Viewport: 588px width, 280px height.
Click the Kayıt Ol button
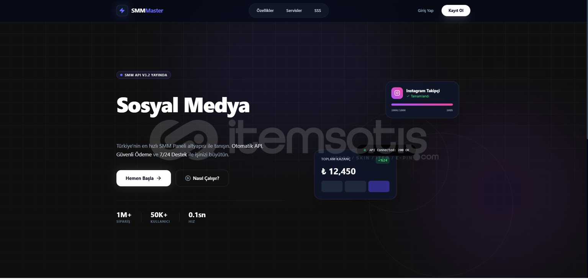456,11
